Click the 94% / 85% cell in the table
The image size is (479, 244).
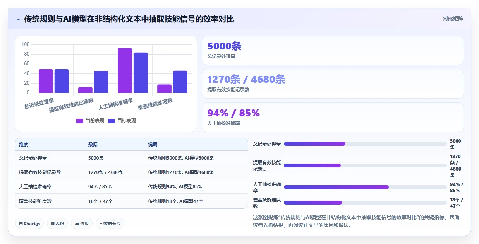coord(100,187)
